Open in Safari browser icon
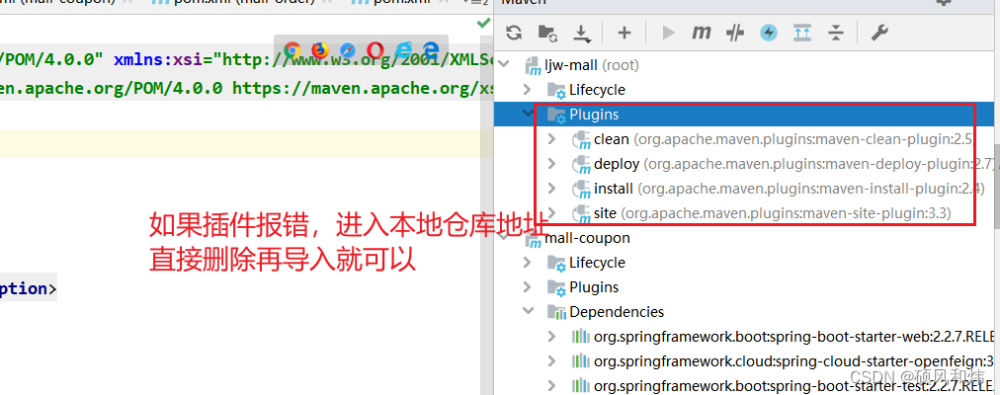This screenshot has height=395, width=1000. click(x=348, y=50)
